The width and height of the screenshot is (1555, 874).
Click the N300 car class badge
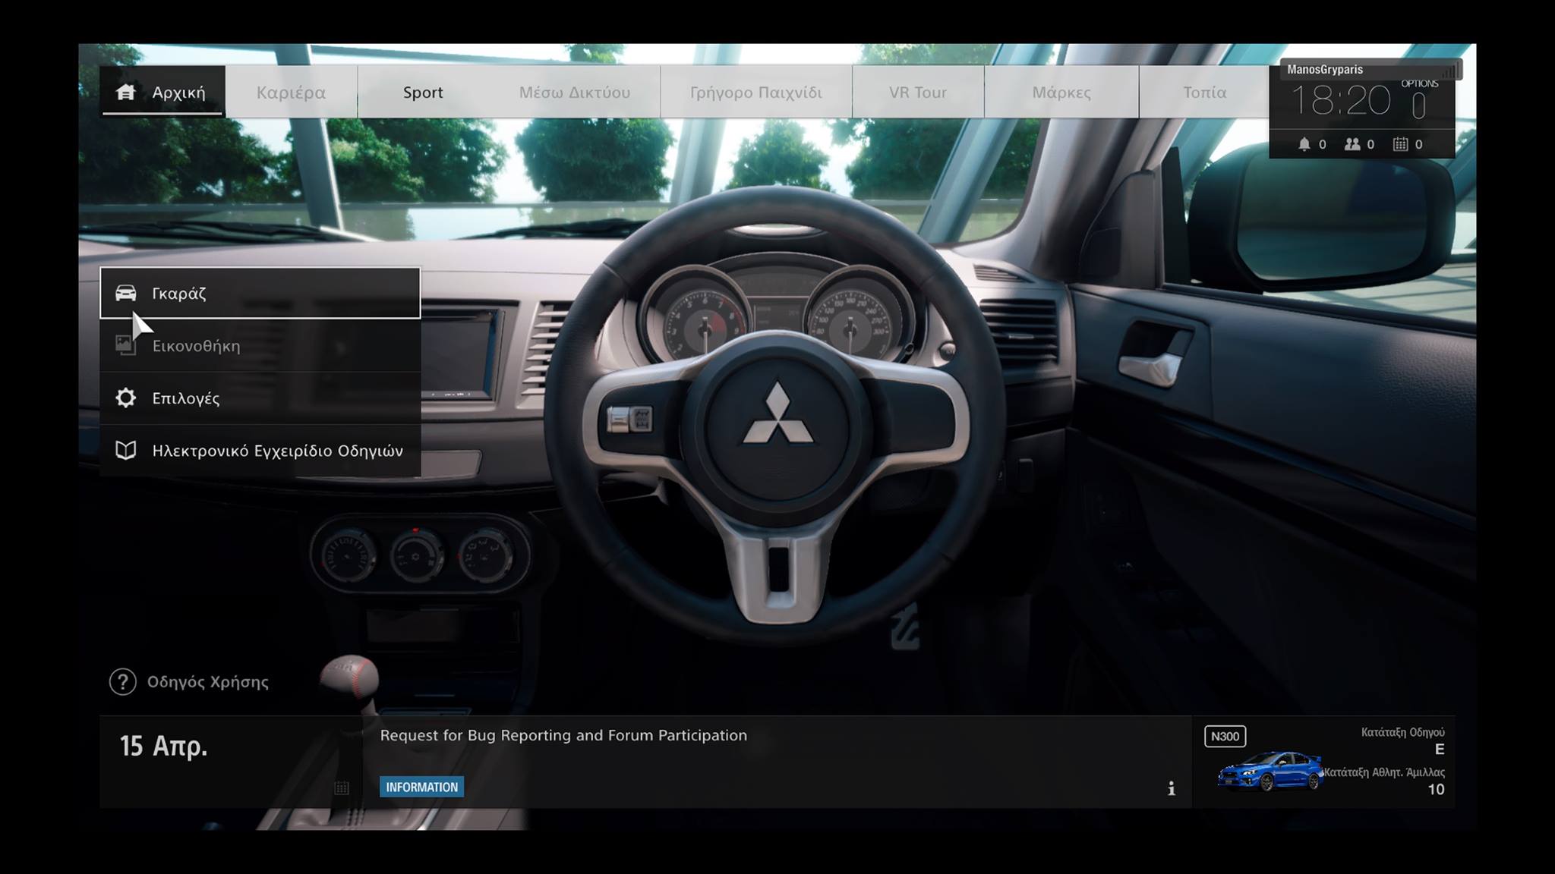[1225, 736]
